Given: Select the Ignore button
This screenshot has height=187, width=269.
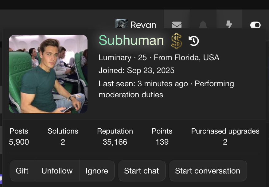Looking at the screenshot, I should pyautogui.click(x=97, y=171).
